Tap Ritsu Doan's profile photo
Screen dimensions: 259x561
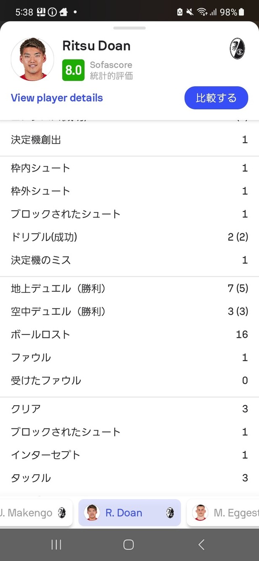click(x=32, y=59)
